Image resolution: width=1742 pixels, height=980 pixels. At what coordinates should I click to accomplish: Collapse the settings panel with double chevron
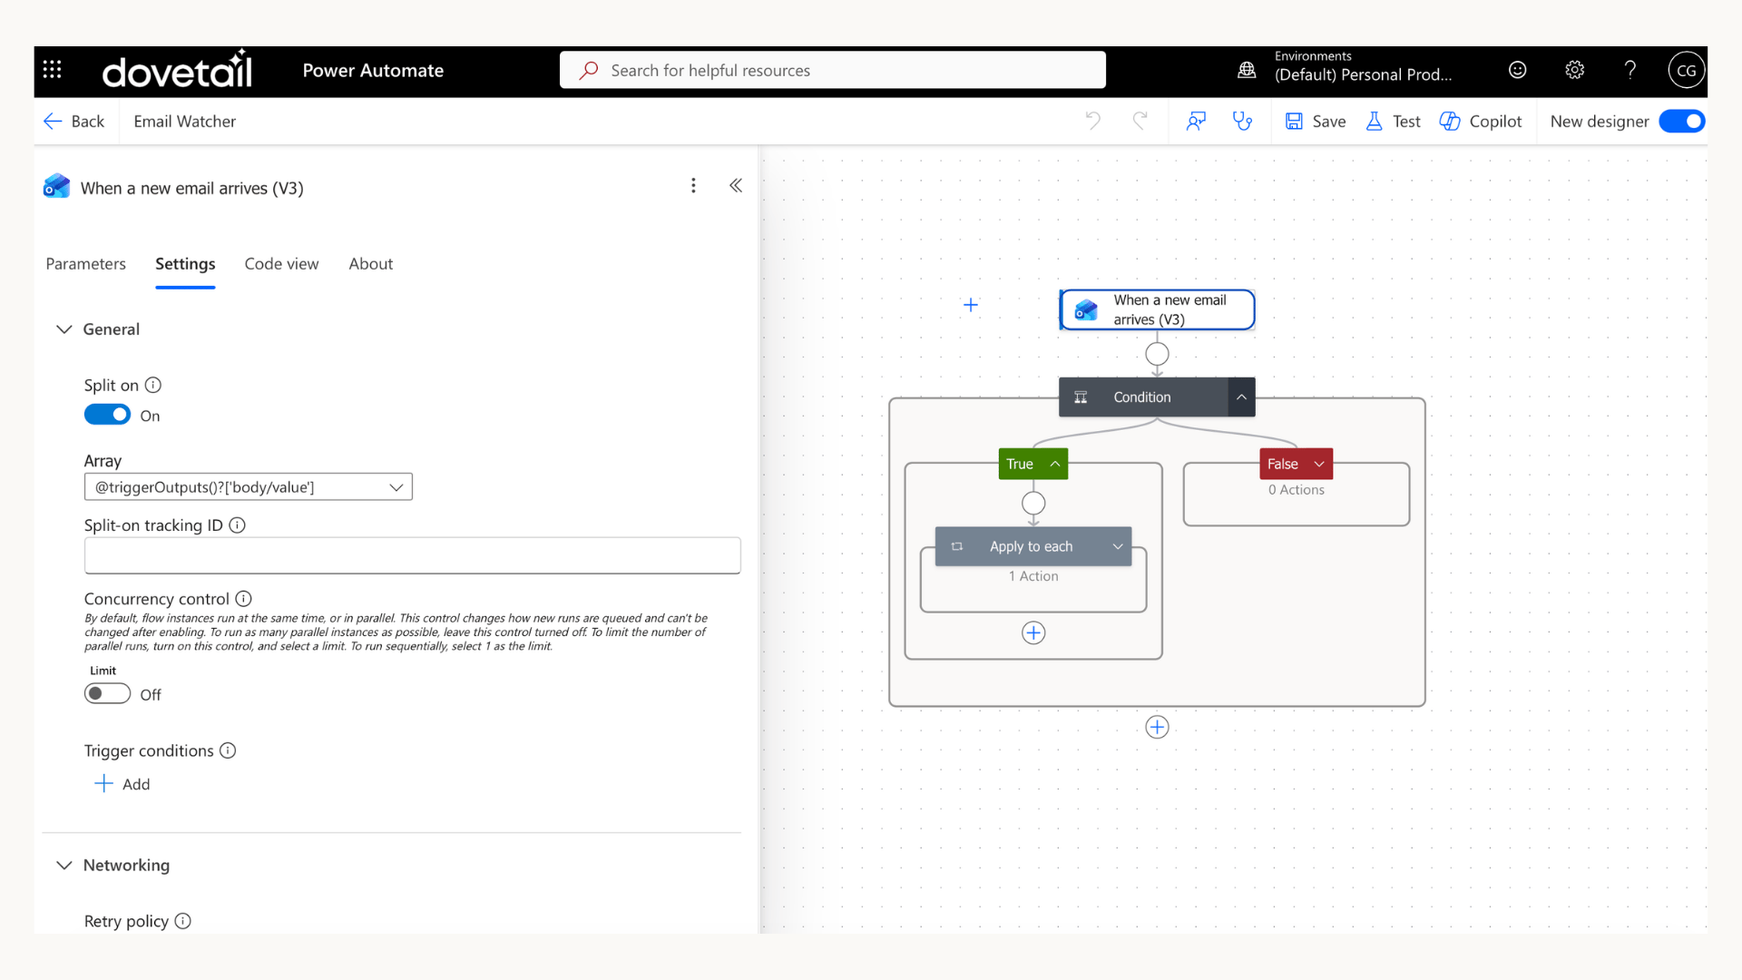[x=736, y=186]
